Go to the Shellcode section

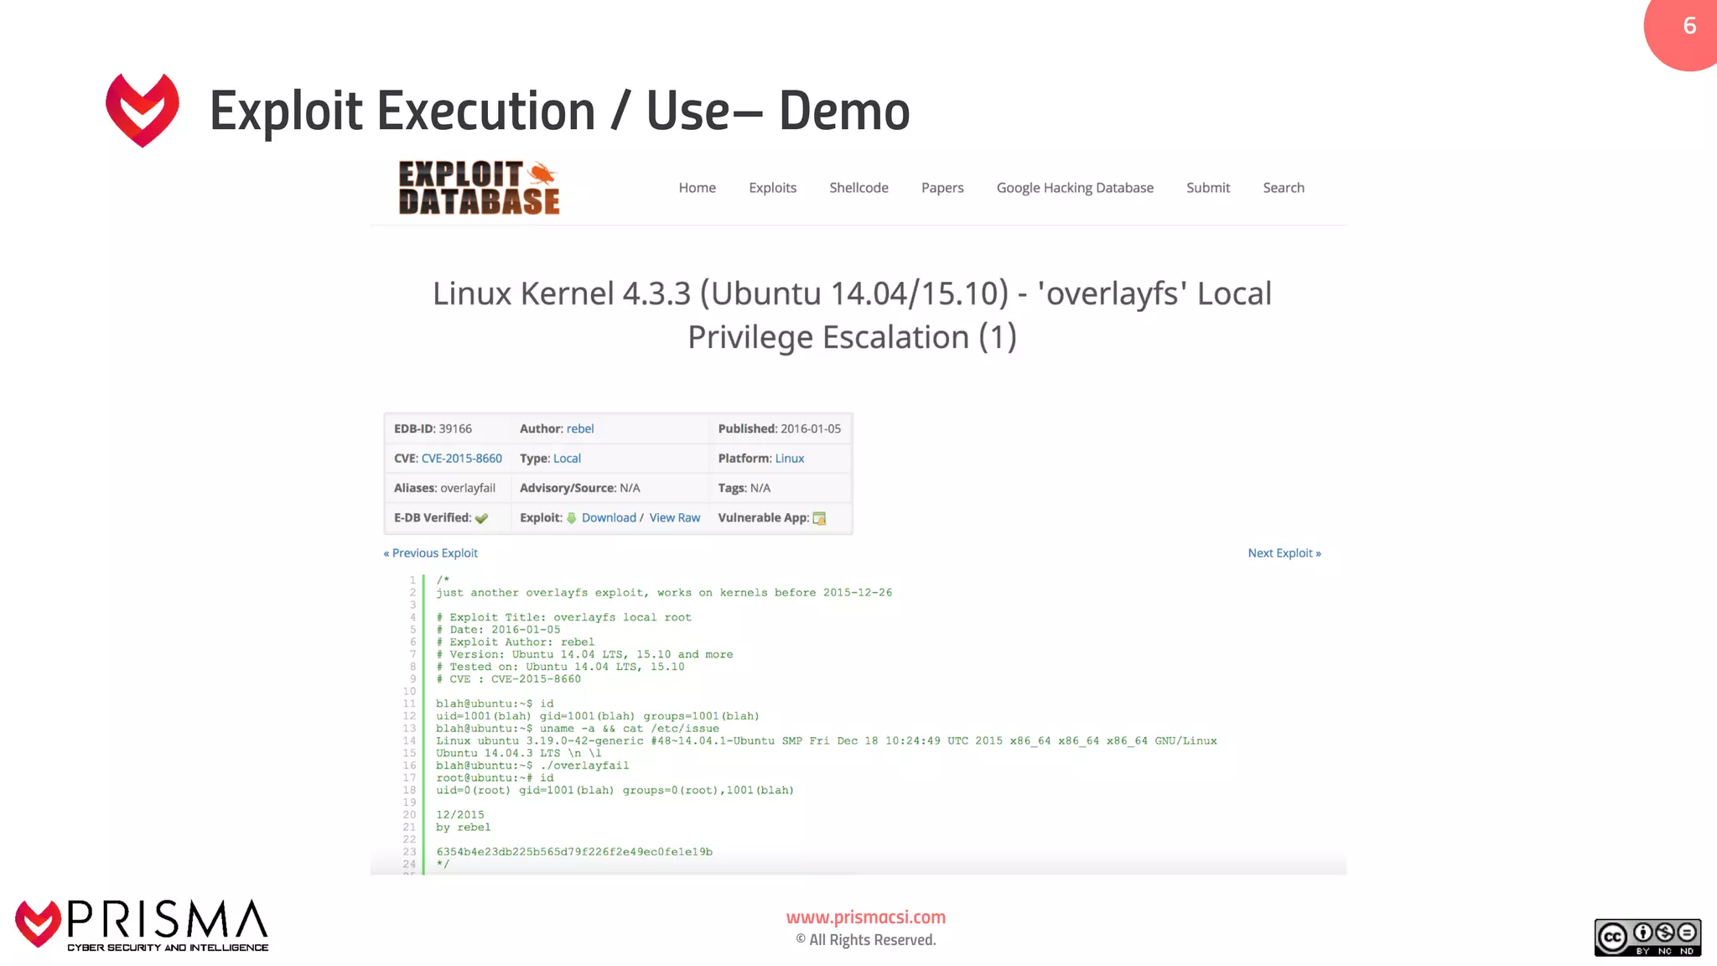coord(858,188)
